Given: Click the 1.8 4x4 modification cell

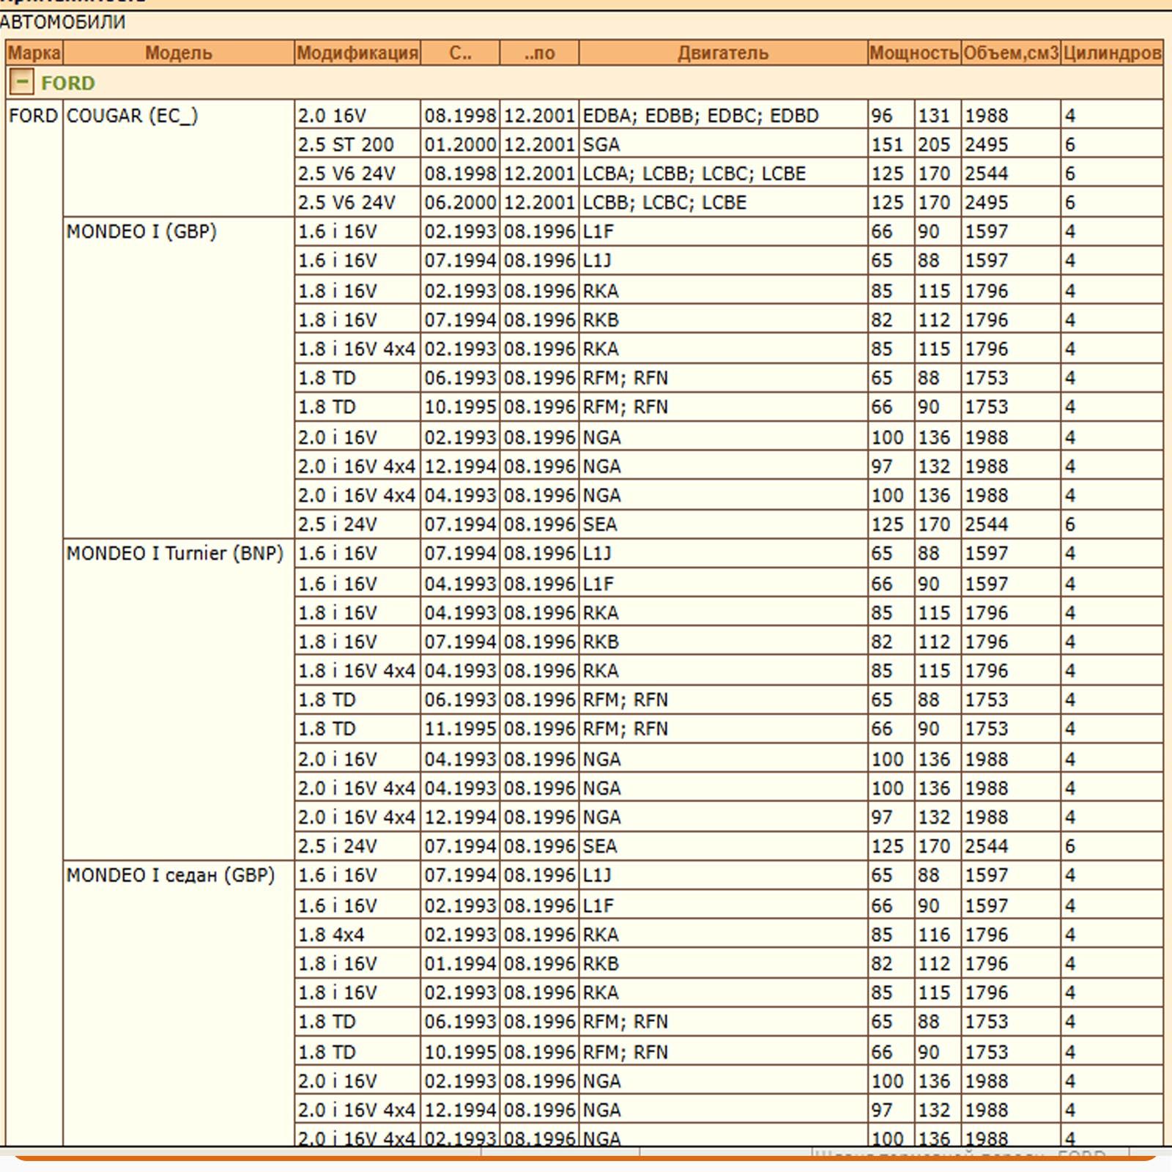Looking at the screenshot, I should 357,935.
